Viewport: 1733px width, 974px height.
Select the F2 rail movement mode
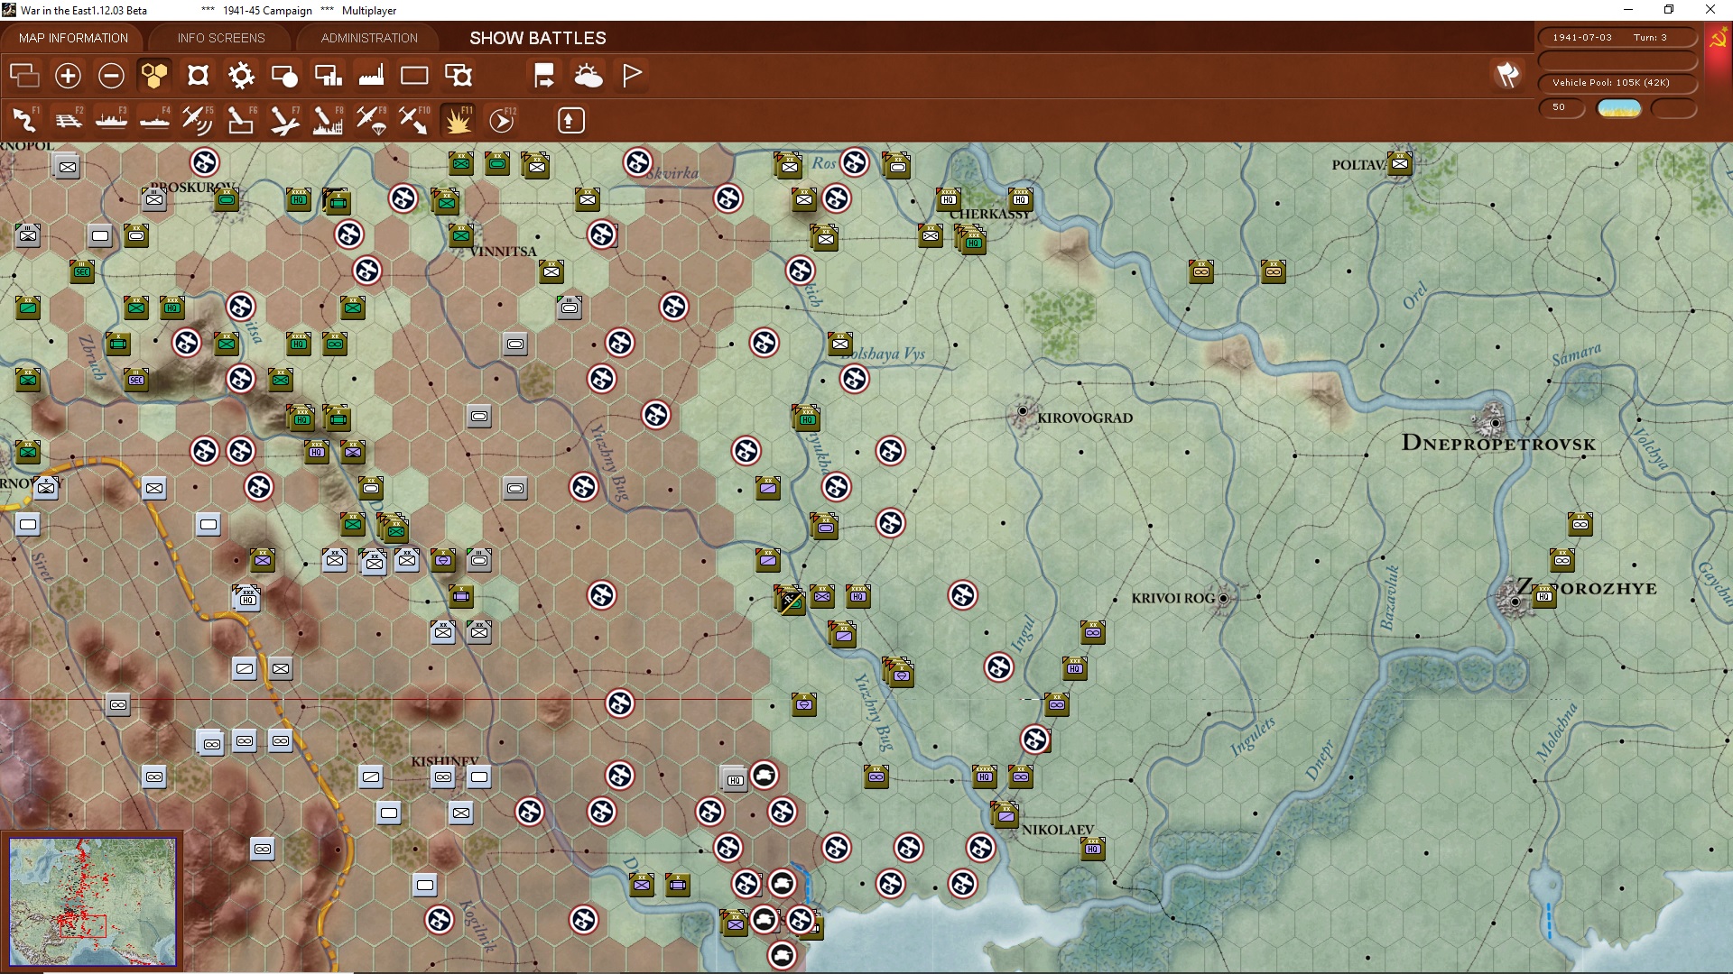pyautogui.click(x=68, y=120)
